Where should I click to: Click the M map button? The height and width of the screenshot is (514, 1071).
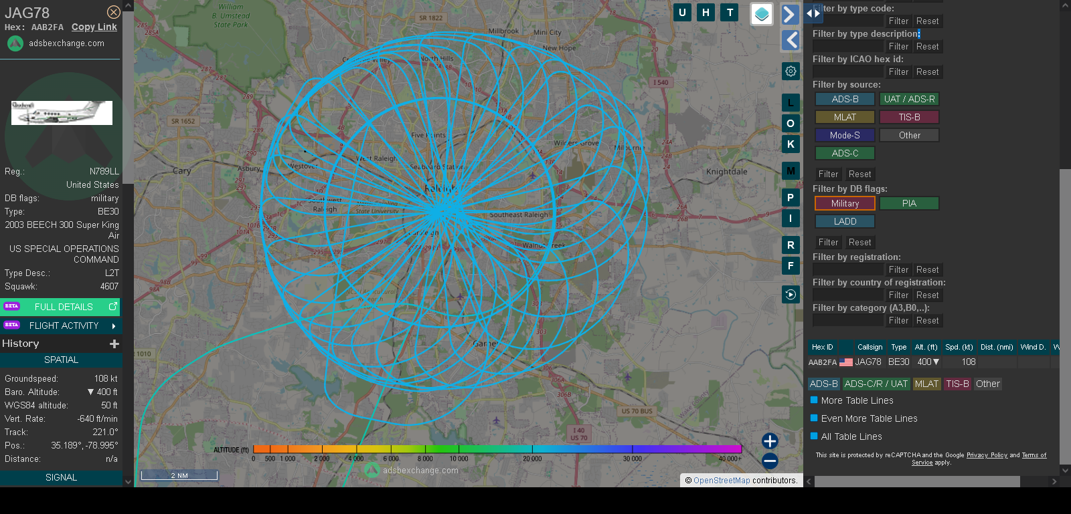[x=791, y=170]
